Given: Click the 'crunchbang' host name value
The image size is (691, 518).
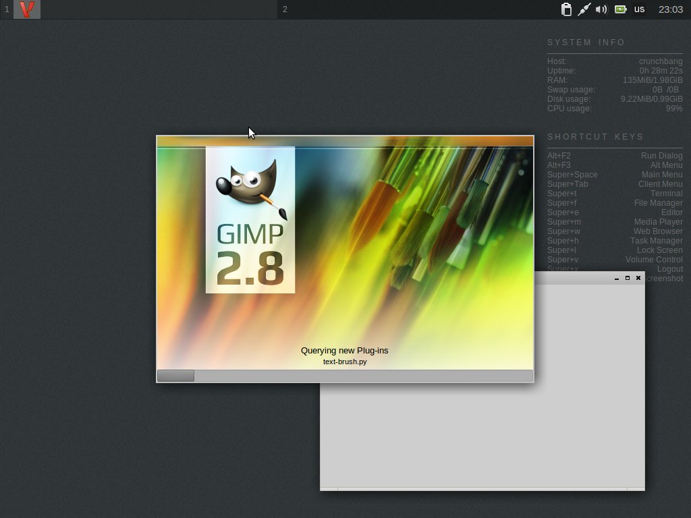Looking at the screenshot, I should (661, 61).
